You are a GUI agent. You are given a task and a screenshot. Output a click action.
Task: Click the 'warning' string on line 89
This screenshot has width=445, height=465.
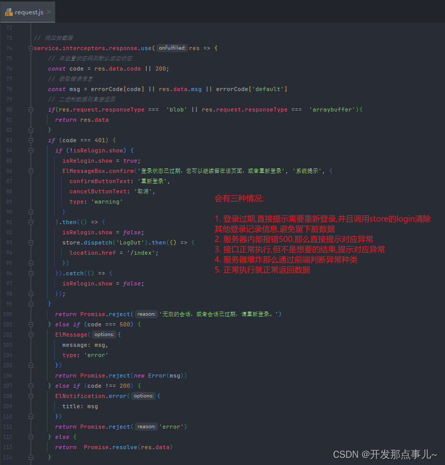pyautogui.click(x=107, y=202)
